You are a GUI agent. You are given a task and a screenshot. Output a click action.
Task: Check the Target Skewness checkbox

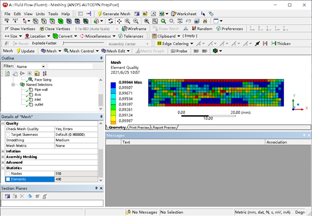click(8, 134)
